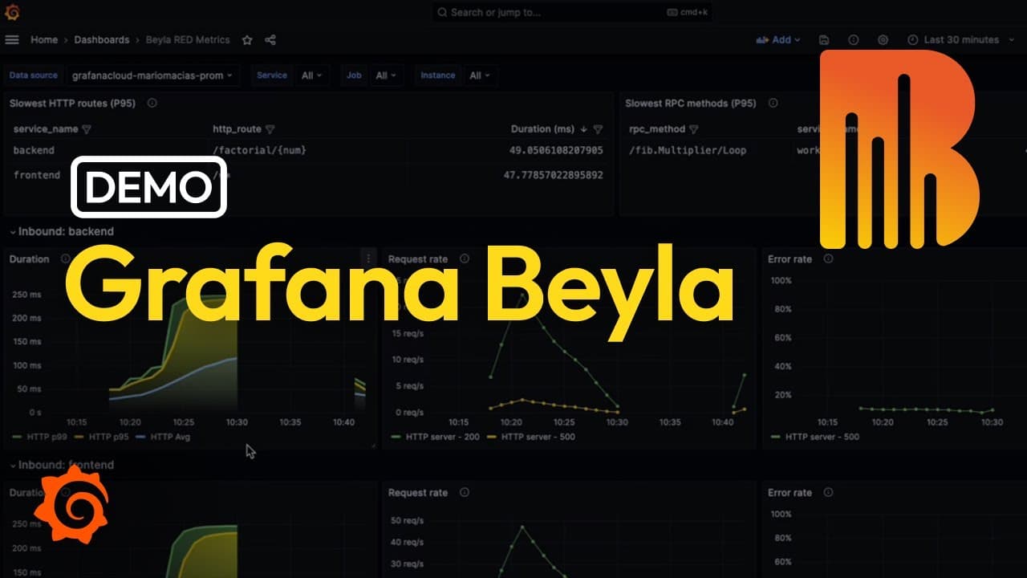Open the hamburger navigation menu
The height and width of the screenshot is (578, 1027).
(x=12, y=40)
